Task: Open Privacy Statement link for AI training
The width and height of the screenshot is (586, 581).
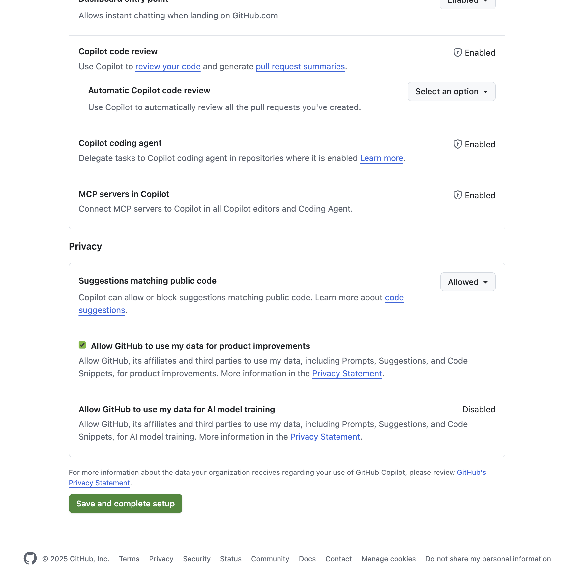Action: click(x=325, y=437)
